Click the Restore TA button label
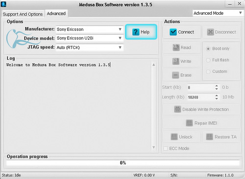 pos(225,137)
